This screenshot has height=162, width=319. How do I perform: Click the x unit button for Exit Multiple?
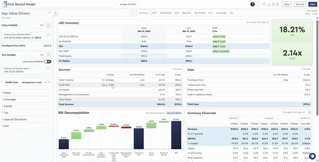coord(48,55)
